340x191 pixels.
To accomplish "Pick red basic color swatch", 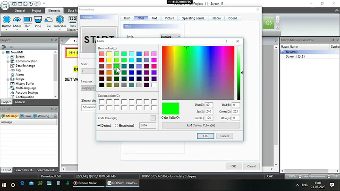I will pyautogui.click(x=102, y=60).
